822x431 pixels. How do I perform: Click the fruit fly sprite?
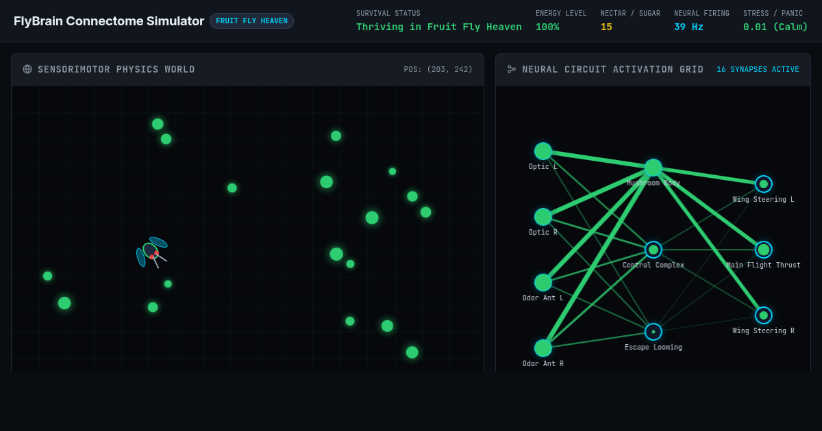151,252
